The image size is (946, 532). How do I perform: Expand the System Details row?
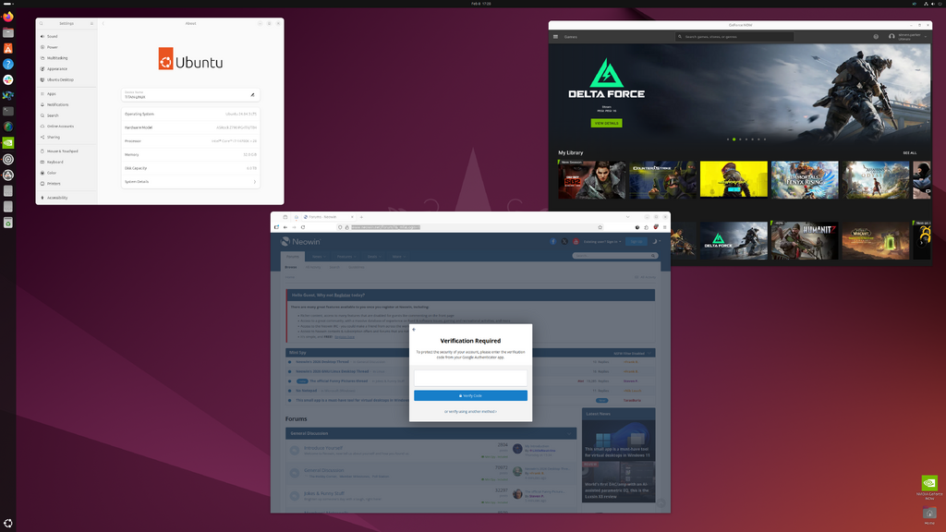tap(190, 182)
